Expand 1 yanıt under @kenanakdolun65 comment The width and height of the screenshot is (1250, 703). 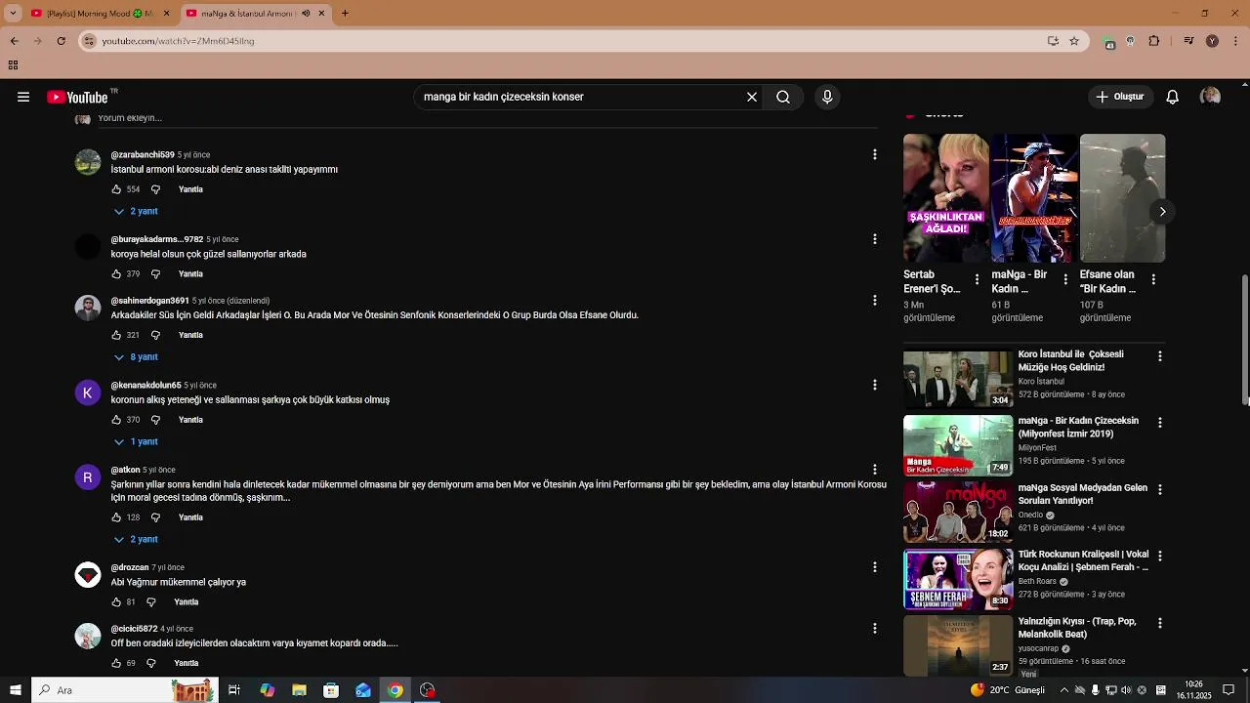click(x=136, y=441)
